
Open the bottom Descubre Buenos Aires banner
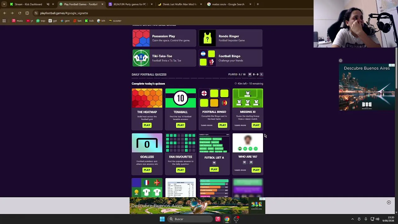click(x=197, y=206)
